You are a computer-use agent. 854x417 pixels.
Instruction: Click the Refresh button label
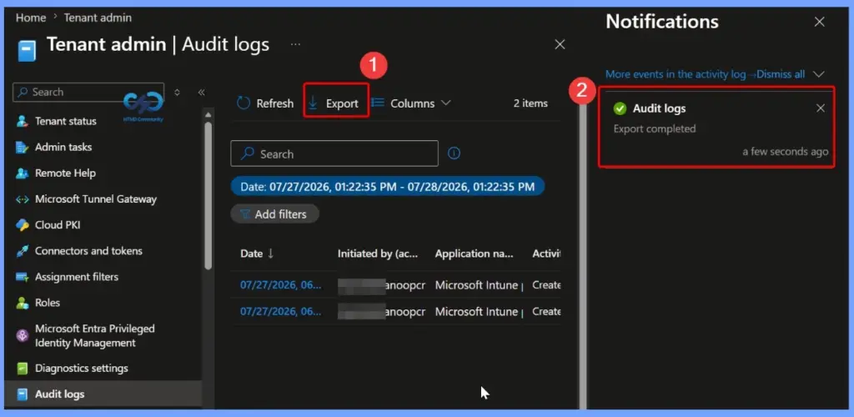pos(275,103)
